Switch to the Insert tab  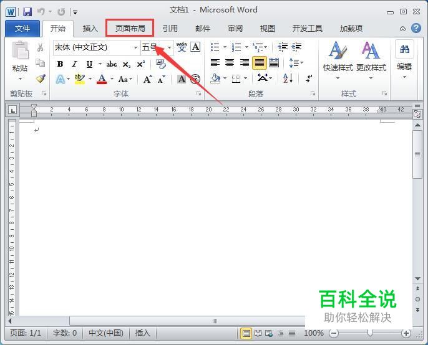pyautogui.click(x=90, y=29)
